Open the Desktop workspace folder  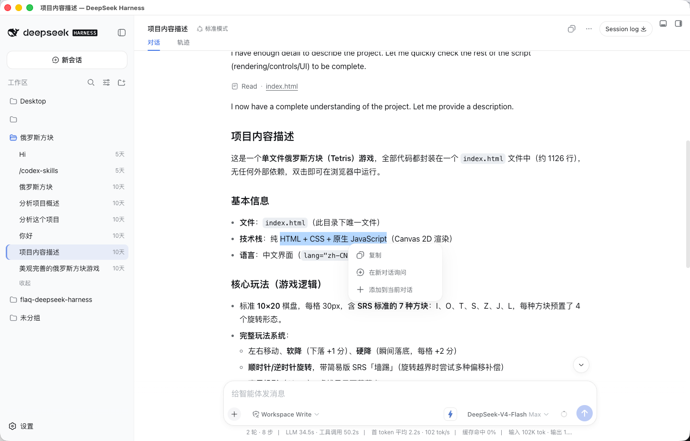coord(67,101)
